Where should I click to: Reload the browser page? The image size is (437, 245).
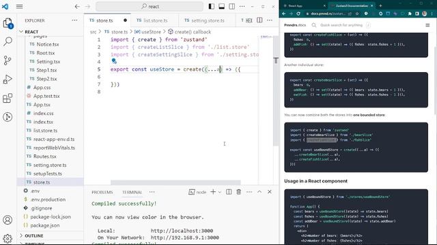(298, 14)
